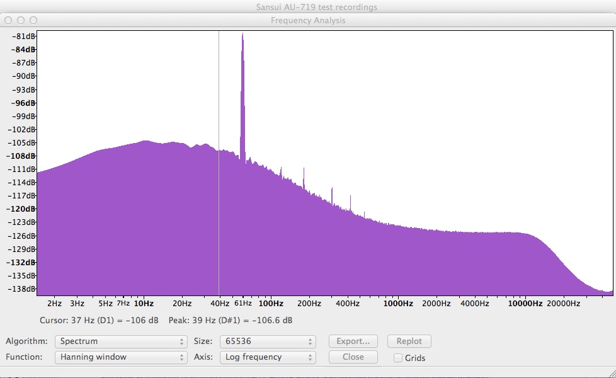Click the Export... button
Image resolution: width=616 pixels, height=378 pixels.
353,341
